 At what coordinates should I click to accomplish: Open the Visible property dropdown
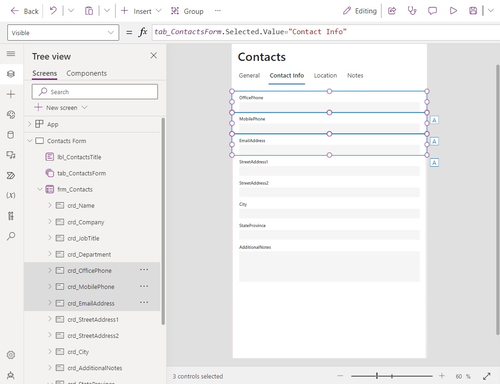(110, 33)
